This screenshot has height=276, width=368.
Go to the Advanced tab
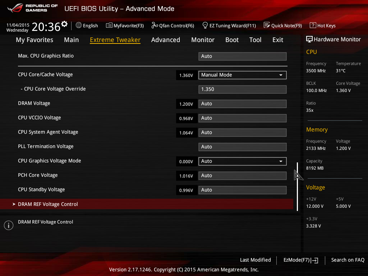tap(165, 40)
